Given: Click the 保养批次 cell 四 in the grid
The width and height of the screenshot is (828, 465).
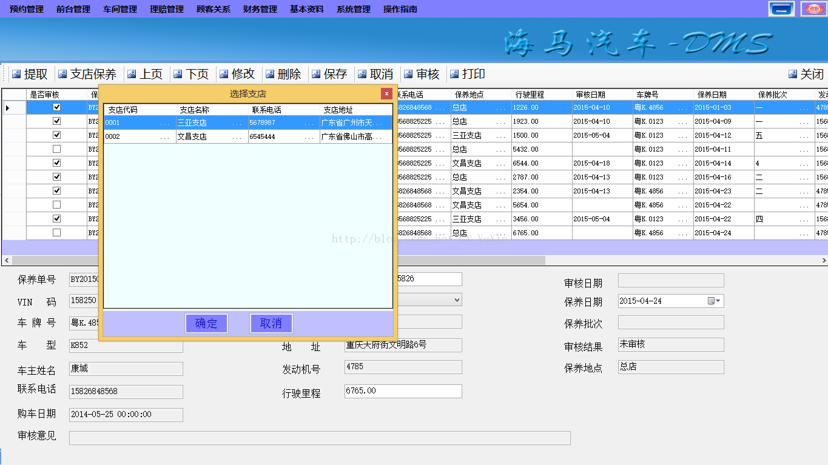Looking at the screenshot, I should (x=784, y=218).
